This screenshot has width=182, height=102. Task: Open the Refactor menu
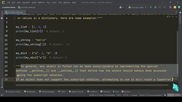[x=42, y=3]
